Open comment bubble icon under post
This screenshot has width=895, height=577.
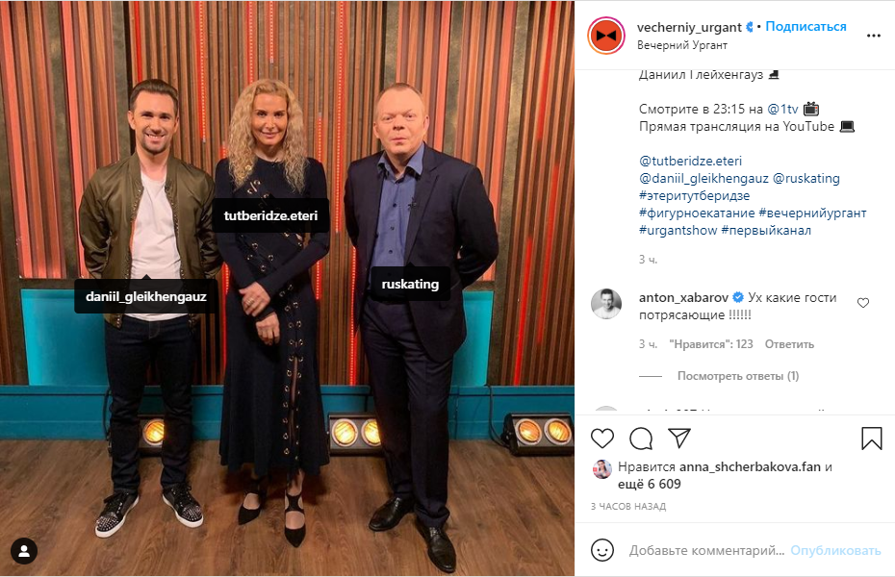coord(641,439)
